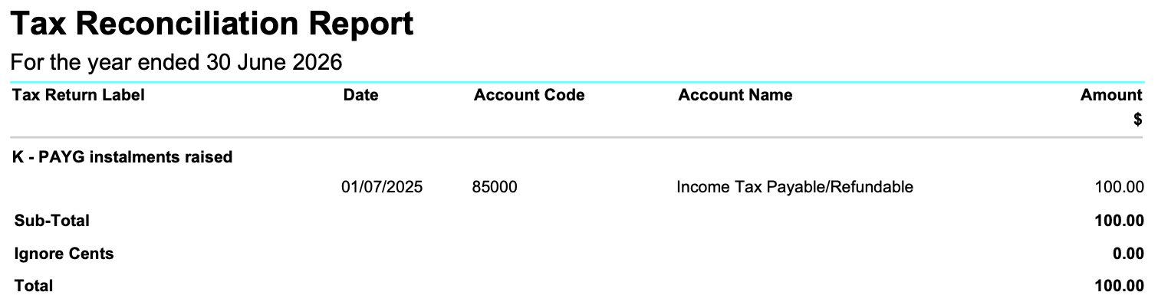Click the Total amount 100.00
Screen dimensions: 1158x302
(x=1120, y=286)
